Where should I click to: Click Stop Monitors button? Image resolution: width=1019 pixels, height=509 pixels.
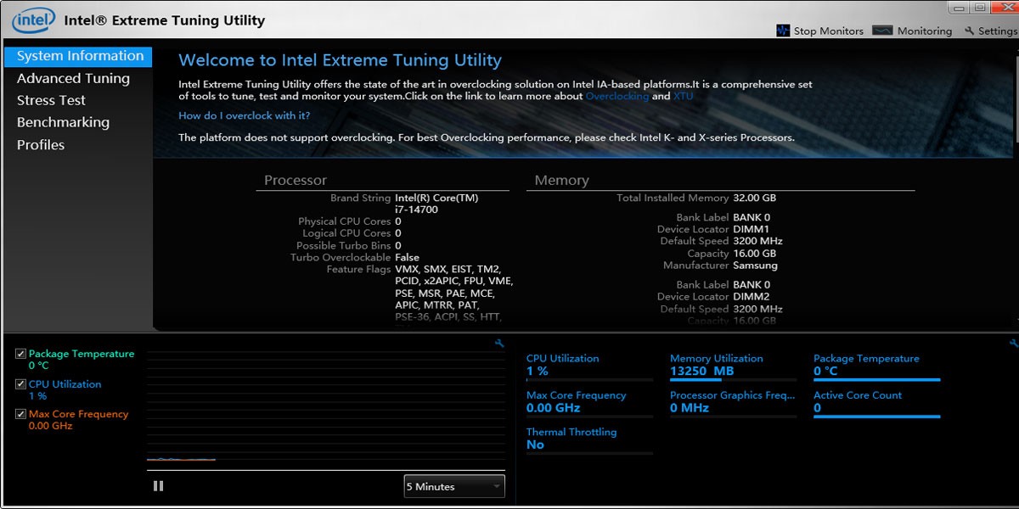coord(820,31)
